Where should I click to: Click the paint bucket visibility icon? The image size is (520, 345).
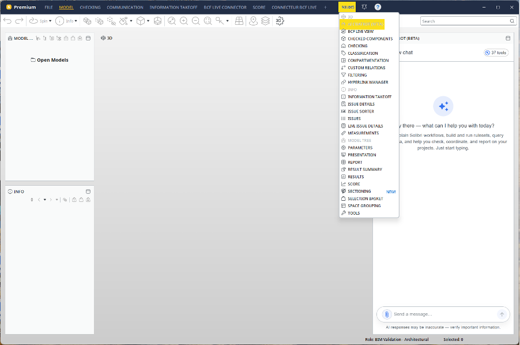123,21
